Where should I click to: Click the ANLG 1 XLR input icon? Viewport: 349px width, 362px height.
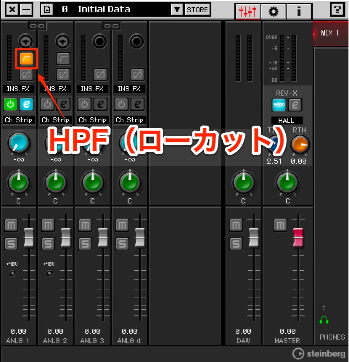pos(26,42)
